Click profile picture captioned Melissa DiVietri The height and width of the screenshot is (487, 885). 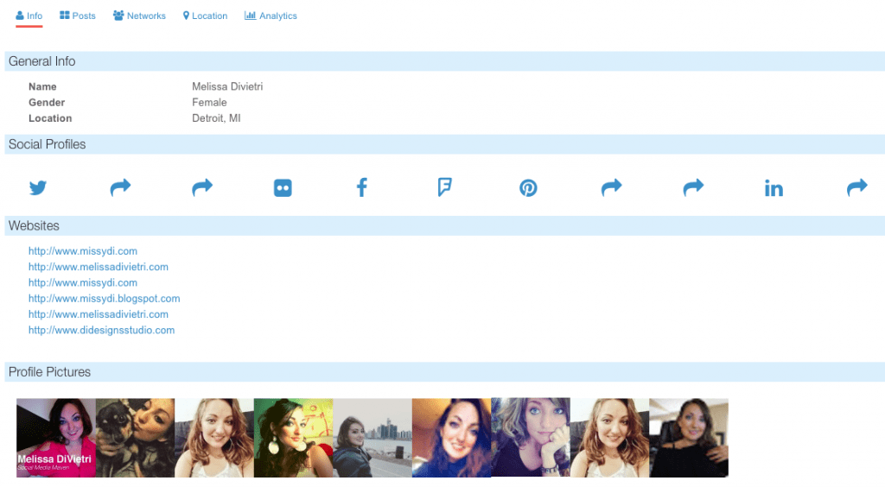[55, 437]
